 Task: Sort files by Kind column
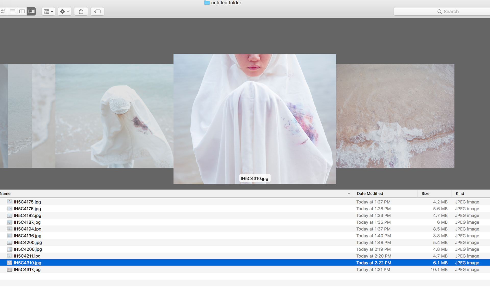pos(471,194)
